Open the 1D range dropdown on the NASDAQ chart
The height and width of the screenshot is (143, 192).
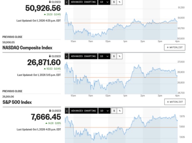[x=104, y=56]
